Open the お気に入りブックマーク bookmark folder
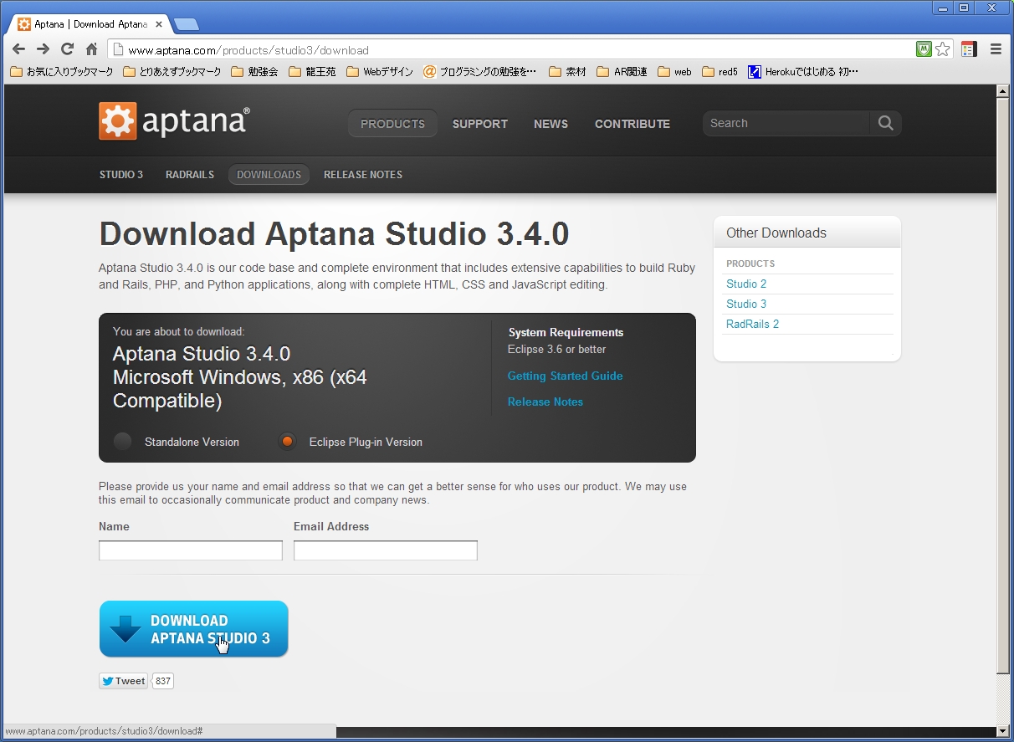This screenshot has height=742, width=1014. [61, 72]
